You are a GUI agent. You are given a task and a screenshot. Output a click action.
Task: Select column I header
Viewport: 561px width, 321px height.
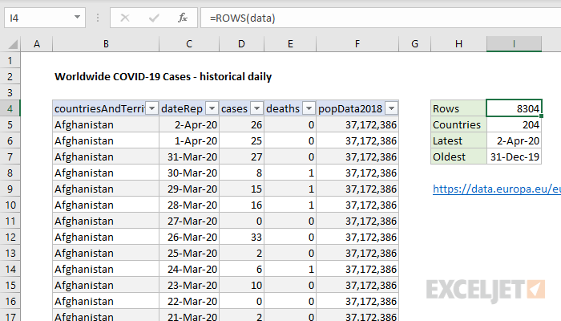[x=514, y=44]
